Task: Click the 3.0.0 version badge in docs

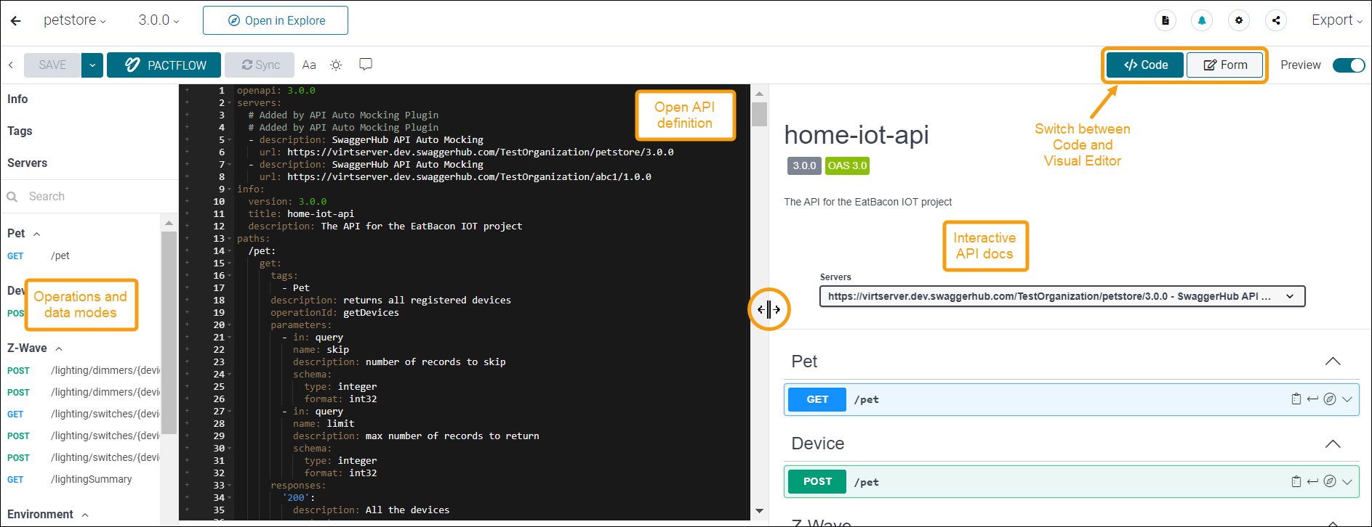Action: click(x=804, y=166)
